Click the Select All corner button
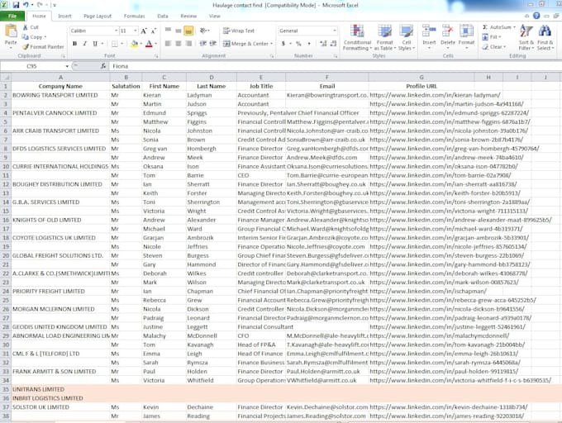This screenshot has width=562, height=423. (6, 78)
